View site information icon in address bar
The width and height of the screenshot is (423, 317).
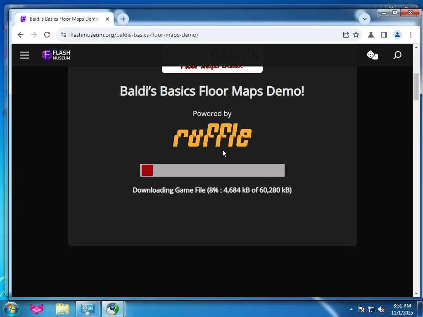[x=64, y=35]
